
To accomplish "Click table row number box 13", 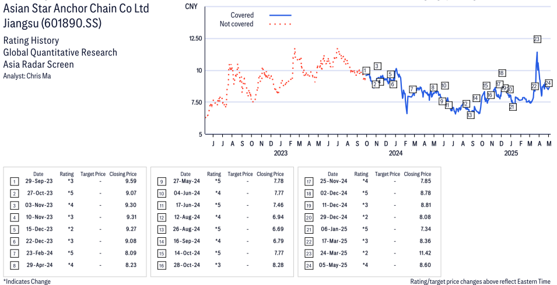I will pyautogui.click(x=162, y=230).
